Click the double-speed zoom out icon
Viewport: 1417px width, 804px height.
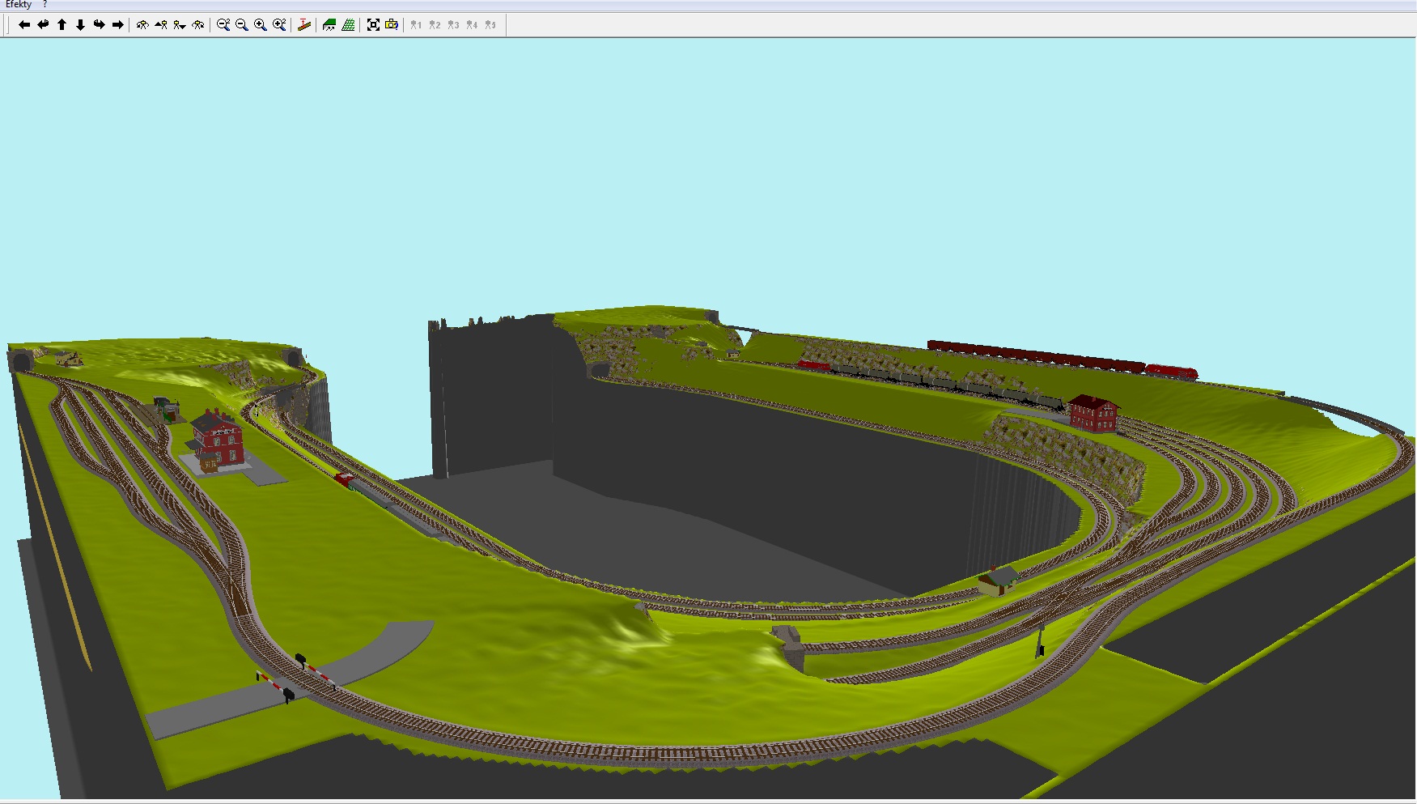[223, 25]
